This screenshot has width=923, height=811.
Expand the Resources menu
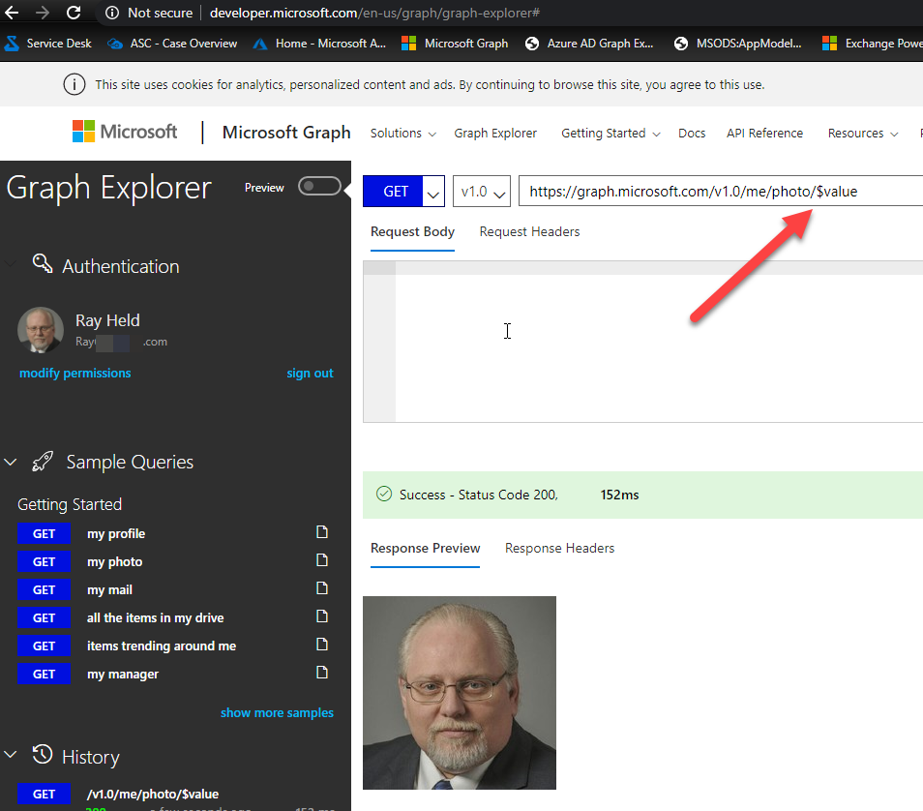click(x=863, y=134)
